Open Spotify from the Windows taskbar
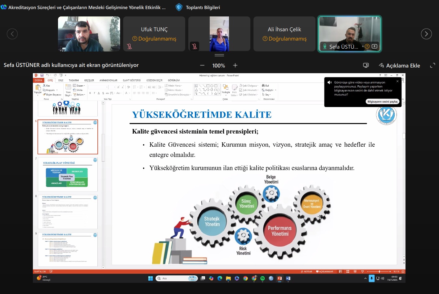 (x=262, y=278)
